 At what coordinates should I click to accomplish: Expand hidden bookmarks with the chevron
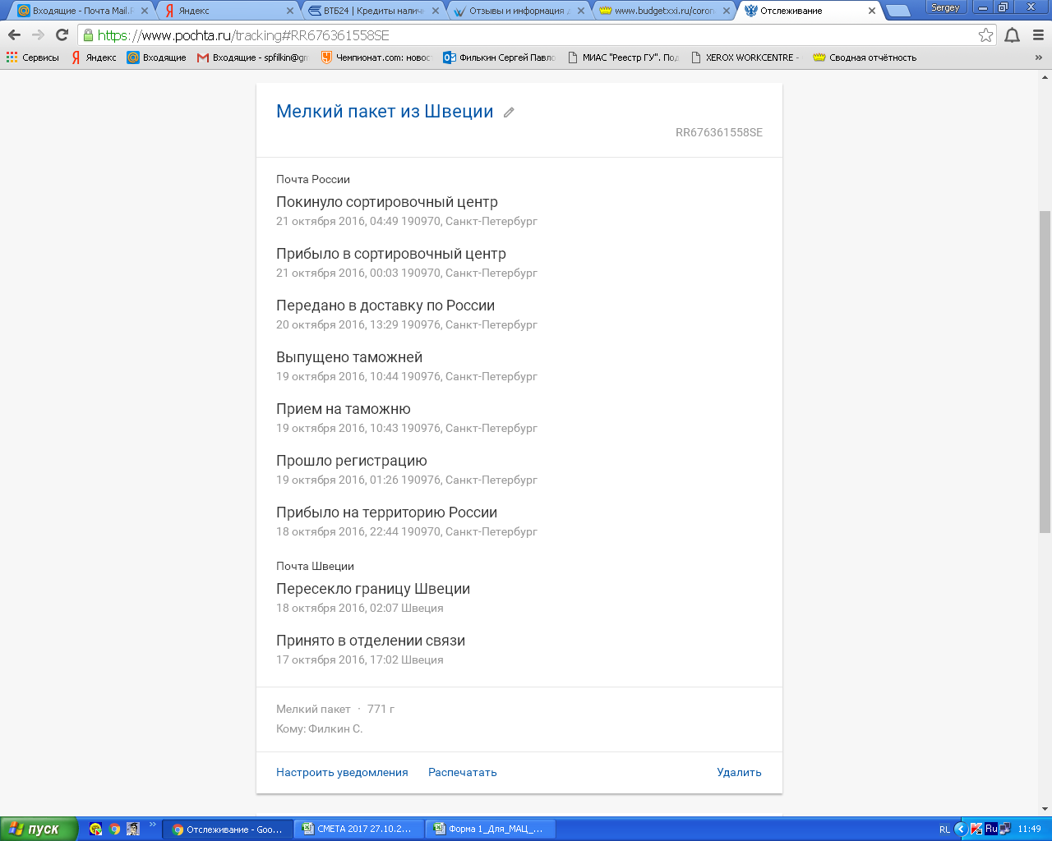[x=1038, y=57]
